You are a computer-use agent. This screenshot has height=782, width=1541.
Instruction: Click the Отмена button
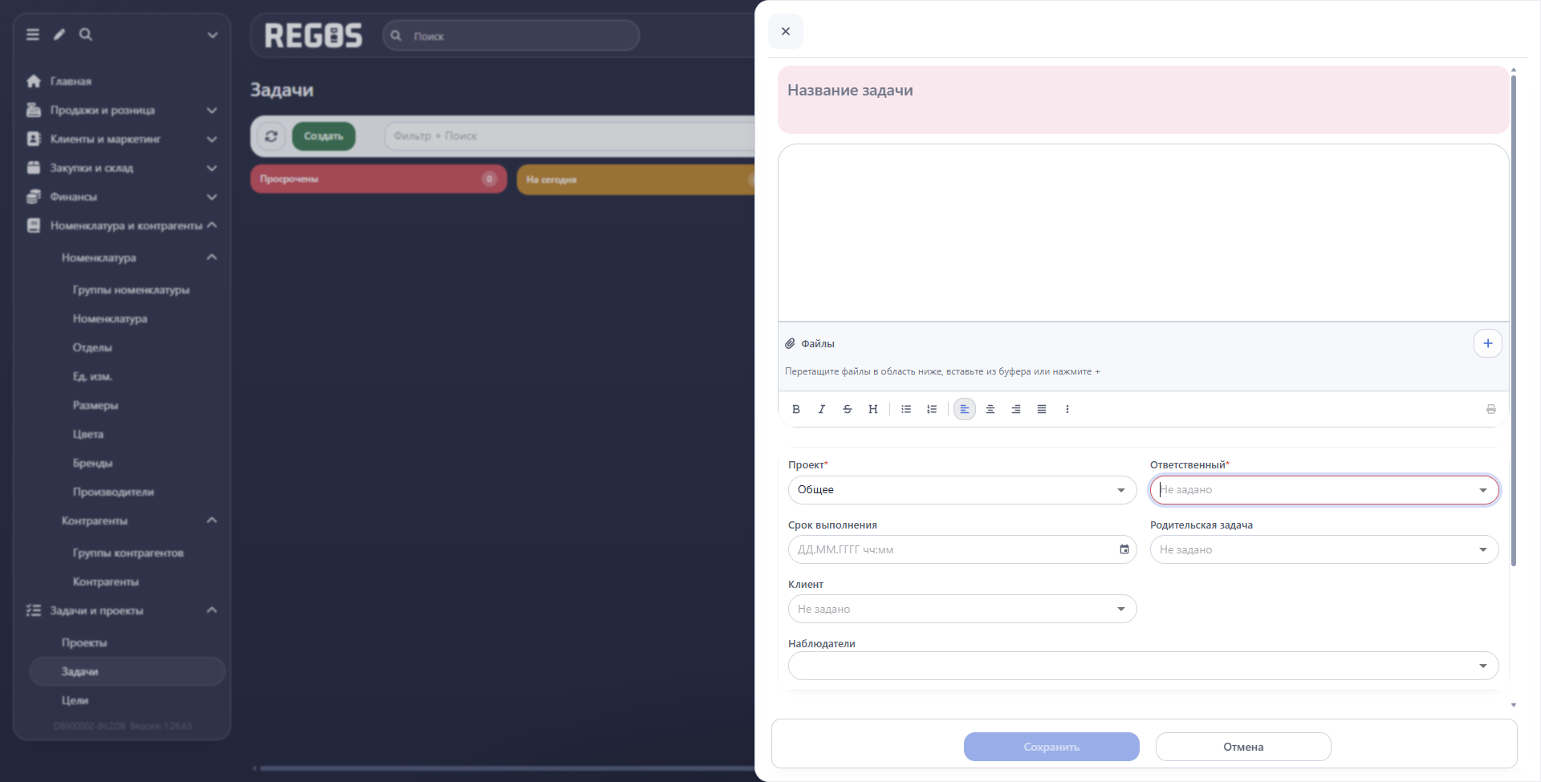tap(1243, 747)
